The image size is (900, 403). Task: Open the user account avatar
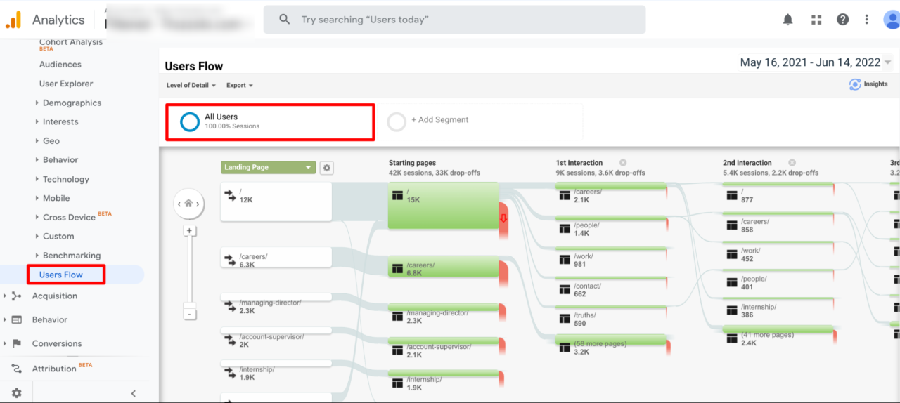892,20
